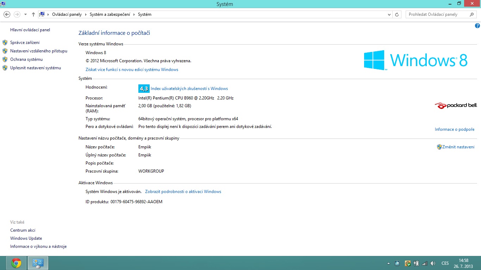
Task: Click Změnit nastavení link
Action: (458, 147)
